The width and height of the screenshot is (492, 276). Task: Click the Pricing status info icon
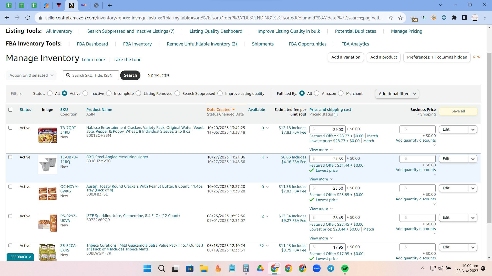coord(336,115)
